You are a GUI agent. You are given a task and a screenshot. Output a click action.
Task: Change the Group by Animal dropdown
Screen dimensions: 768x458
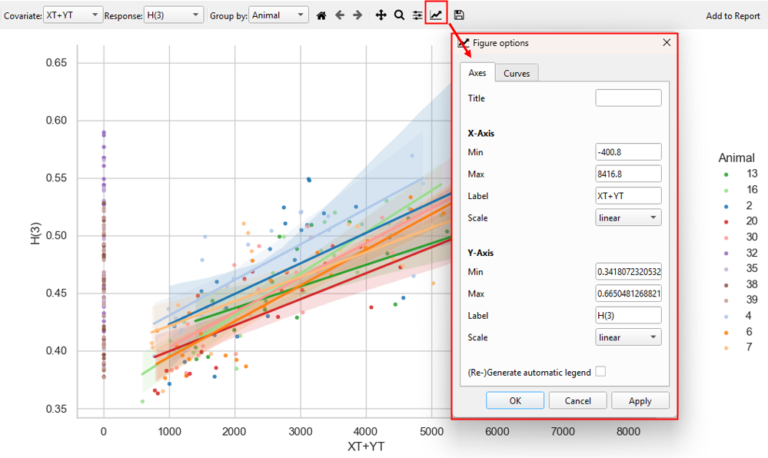point(278,14)
